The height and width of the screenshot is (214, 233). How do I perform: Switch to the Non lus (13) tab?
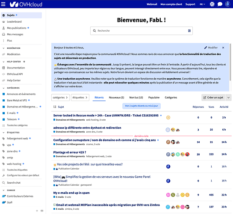click(136, 98)
